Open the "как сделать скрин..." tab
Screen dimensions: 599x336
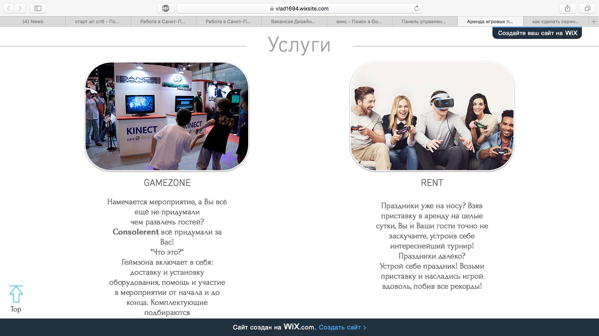[x=556, y=21]
